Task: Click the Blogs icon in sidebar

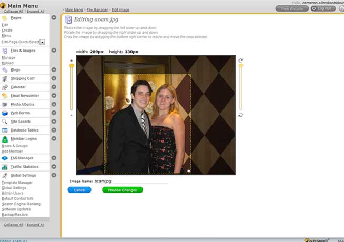Action: coord(5,69)
